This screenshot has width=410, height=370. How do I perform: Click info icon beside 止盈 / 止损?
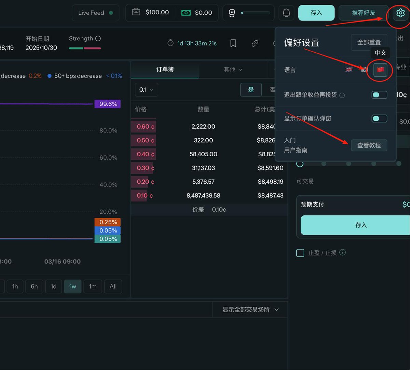(x=342, y=252)
